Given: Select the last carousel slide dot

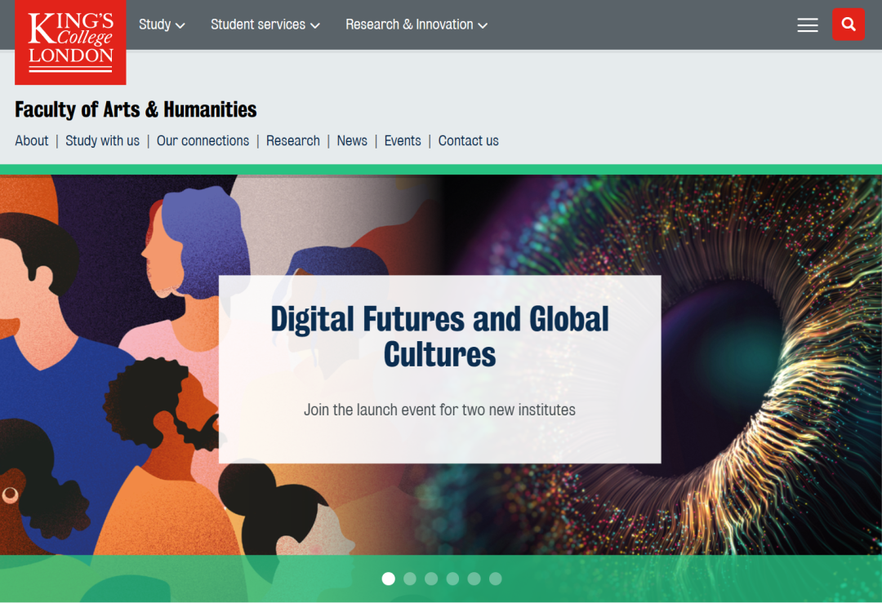Looking at the screenshot, I should pyautogui.click(x=495, y=579).
